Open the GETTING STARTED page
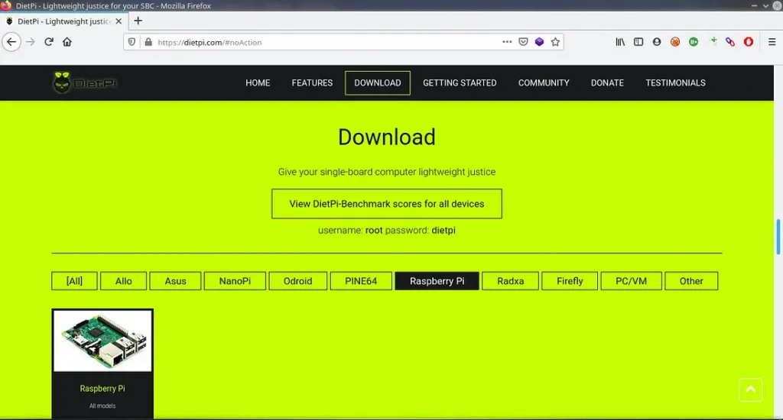Screen dimensions: 783x420 point(460,82)
